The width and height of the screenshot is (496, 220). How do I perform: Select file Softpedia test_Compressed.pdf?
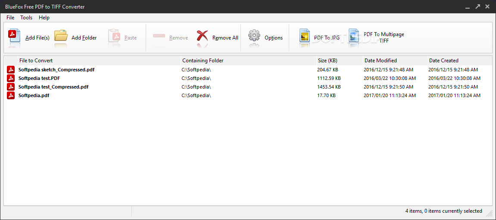pos(53,87)
